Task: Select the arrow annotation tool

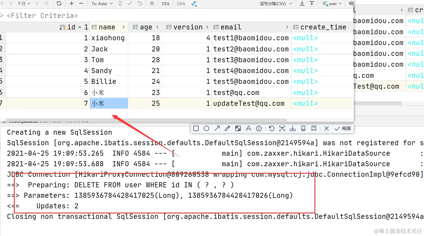Action: click(217, 129)
